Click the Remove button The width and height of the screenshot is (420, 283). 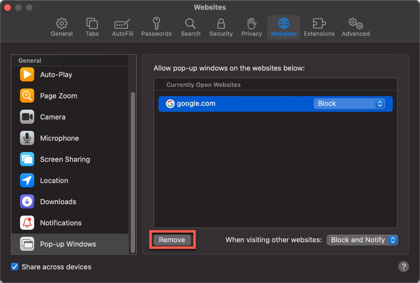(172, 240)
